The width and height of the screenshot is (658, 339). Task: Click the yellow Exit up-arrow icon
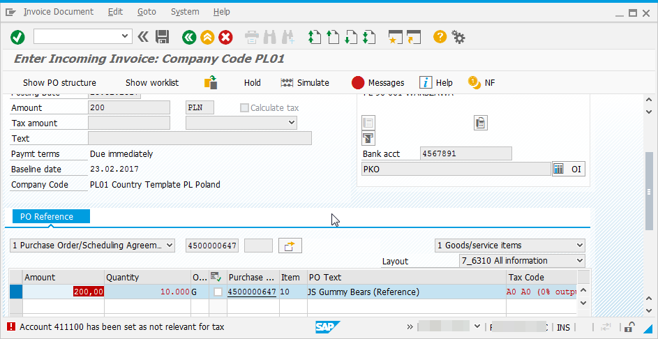pyautogui.click(x=207, y=37)
